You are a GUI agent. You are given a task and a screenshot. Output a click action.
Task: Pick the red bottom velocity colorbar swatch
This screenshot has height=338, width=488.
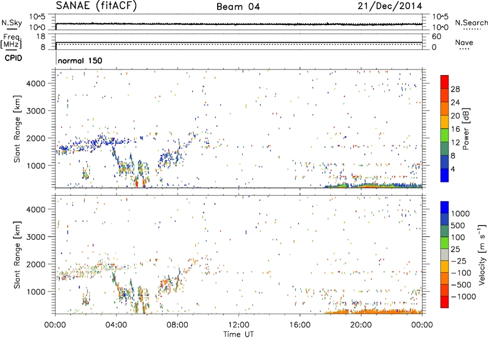(x=445, y=302)
